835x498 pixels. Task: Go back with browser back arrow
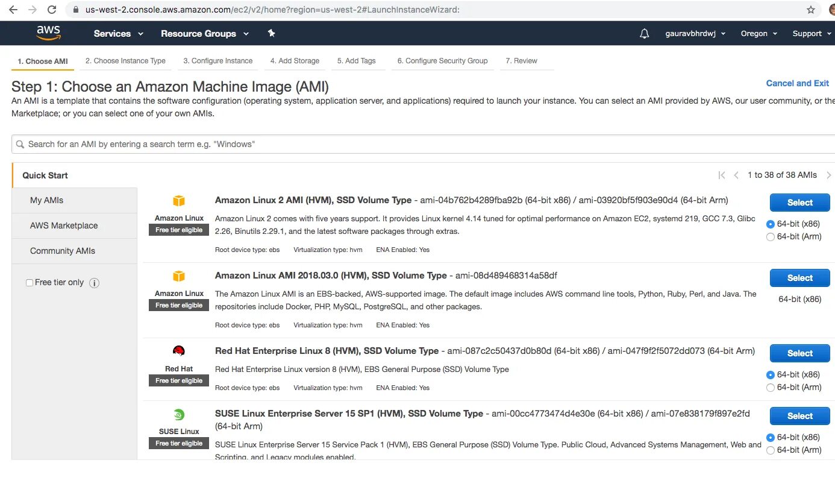pos(13,10)
